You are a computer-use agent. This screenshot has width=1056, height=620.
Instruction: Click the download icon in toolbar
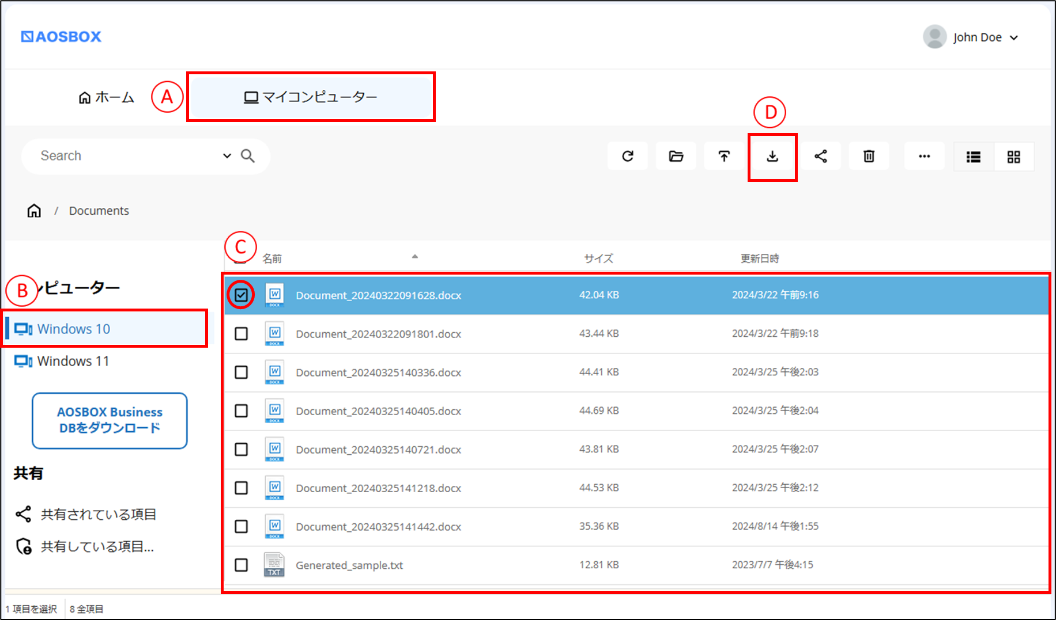tap(772, 157)
